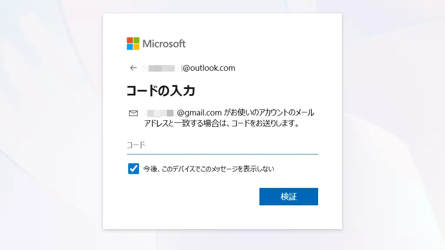This screenshot has height=250, width=445.
Task: Click the blank white area beside the 検証 button
Action: (191, 197)
